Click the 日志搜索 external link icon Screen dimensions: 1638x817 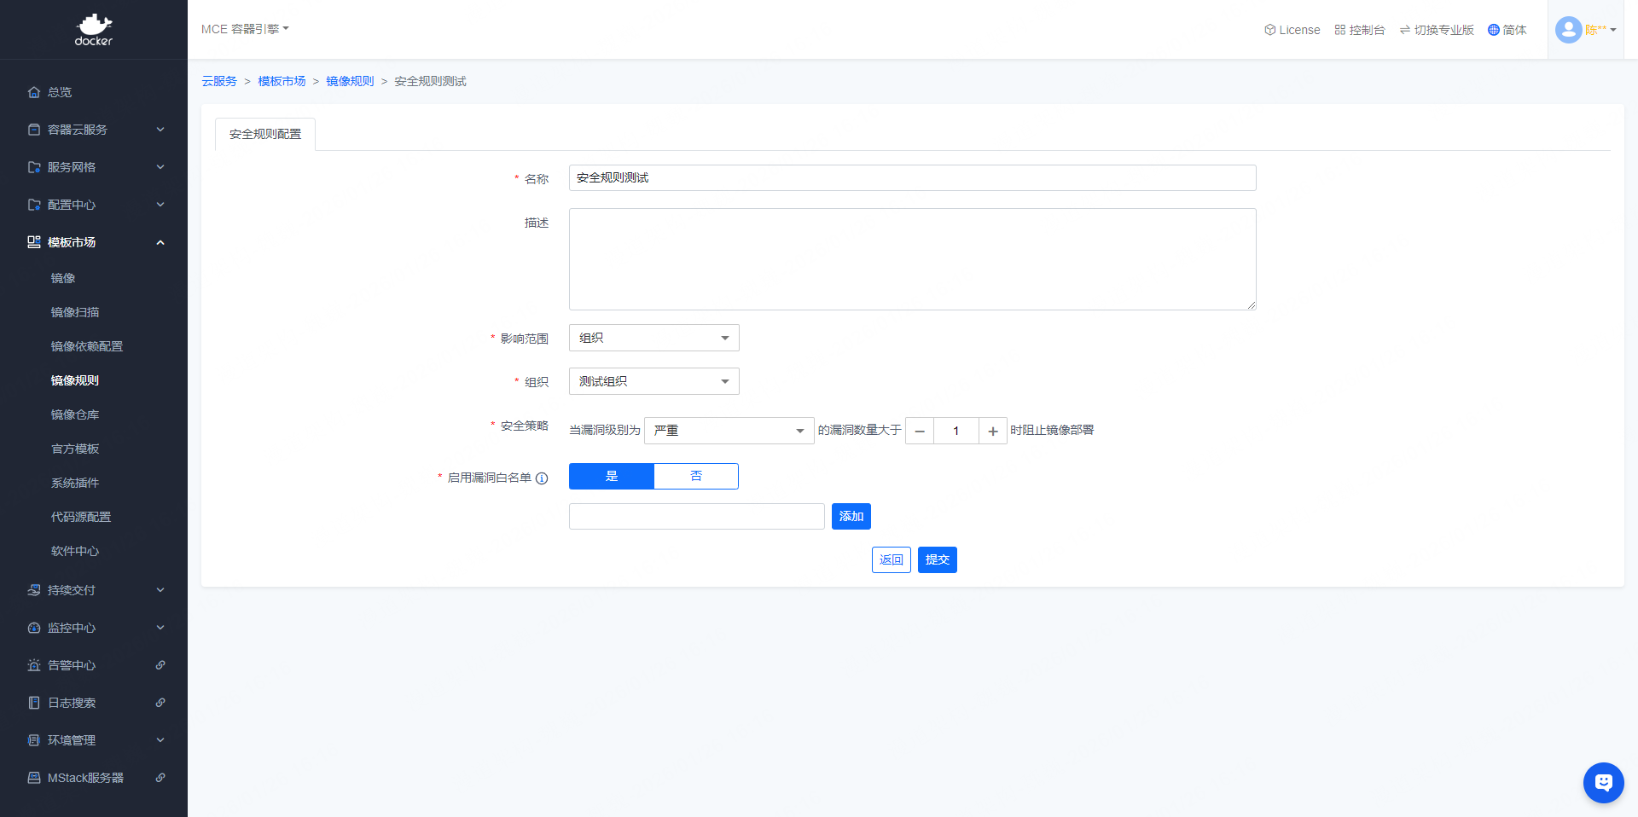click(x=160, y=703)
